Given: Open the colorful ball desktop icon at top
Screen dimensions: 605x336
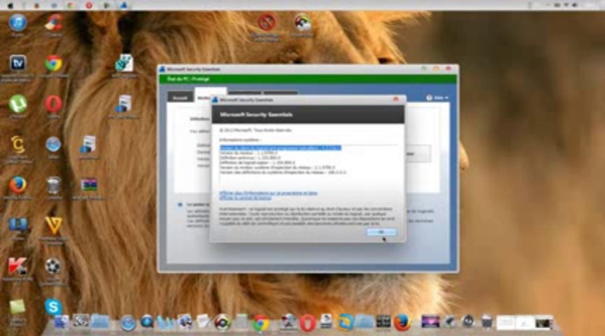Looking at the screenshot, I should (x=302, y=22).
